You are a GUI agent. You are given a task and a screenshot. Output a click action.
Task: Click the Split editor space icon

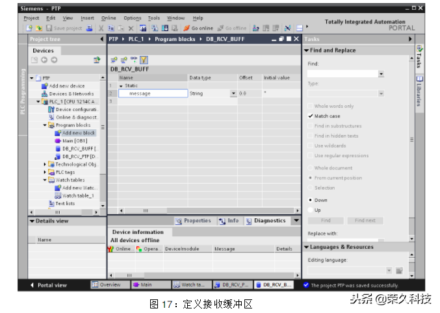(x=300, y=28)
